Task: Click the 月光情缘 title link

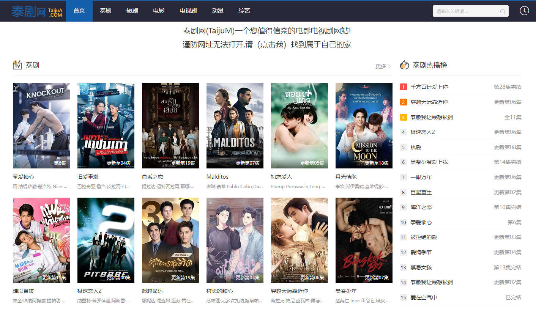Action: 346,177
